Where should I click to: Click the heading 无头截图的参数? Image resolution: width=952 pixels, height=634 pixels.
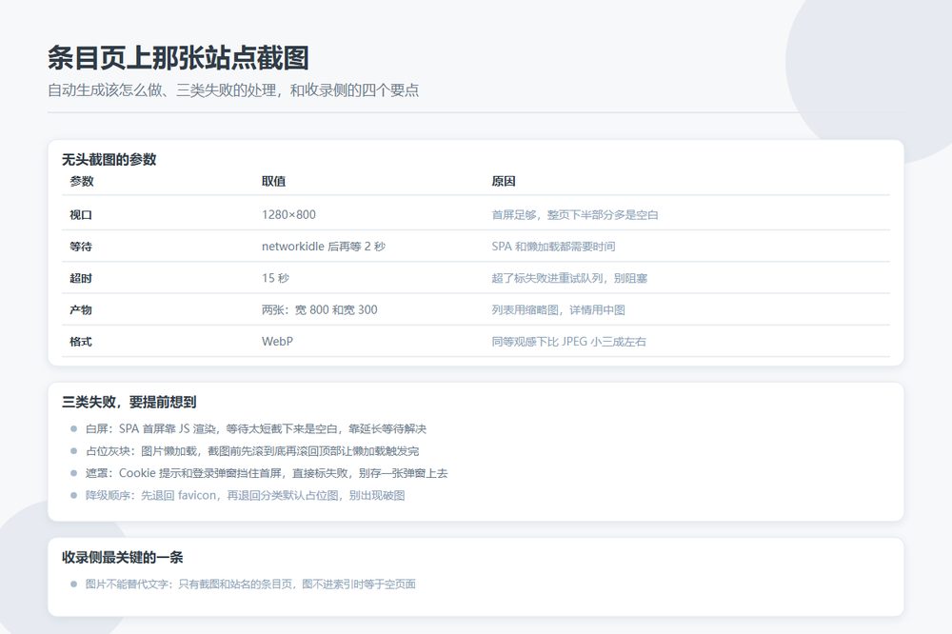click(x=109, y=160)
